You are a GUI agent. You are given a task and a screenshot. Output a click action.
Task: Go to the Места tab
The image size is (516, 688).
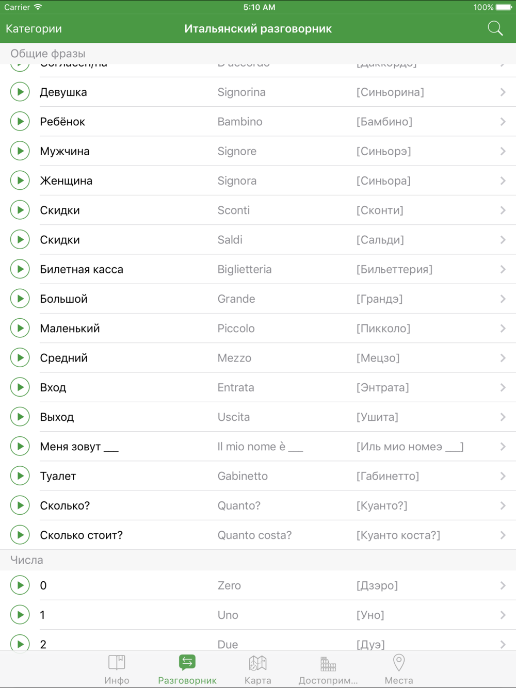[399, 669]
